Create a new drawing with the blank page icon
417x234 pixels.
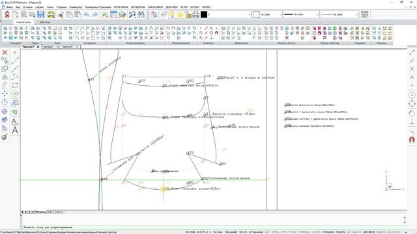(16, 14)
